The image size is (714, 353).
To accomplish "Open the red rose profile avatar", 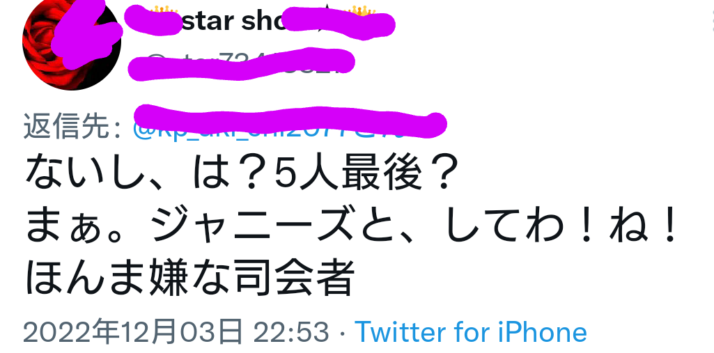I will (x=72, y=42).
